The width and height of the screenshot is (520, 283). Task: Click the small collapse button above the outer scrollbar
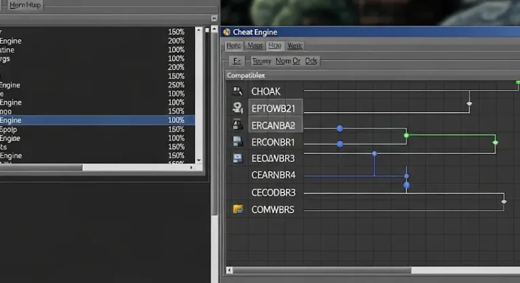214,18
